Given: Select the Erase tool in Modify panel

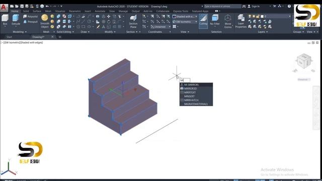Looking at the screenshot, I should (x=98, y=27).
